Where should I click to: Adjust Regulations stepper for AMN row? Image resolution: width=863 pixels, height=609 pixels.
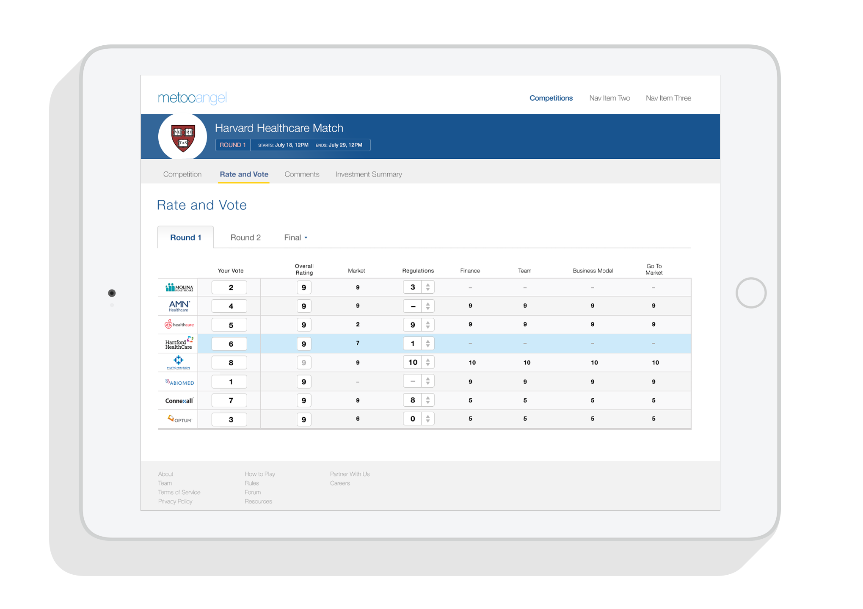click(x=428, y=306)
